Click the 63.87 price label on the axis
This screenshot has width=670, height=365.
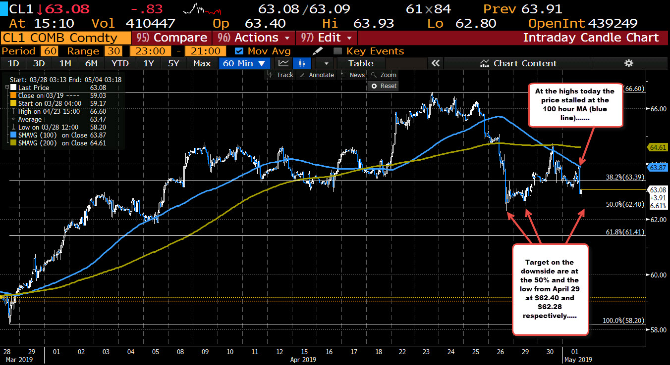point(658,168)
